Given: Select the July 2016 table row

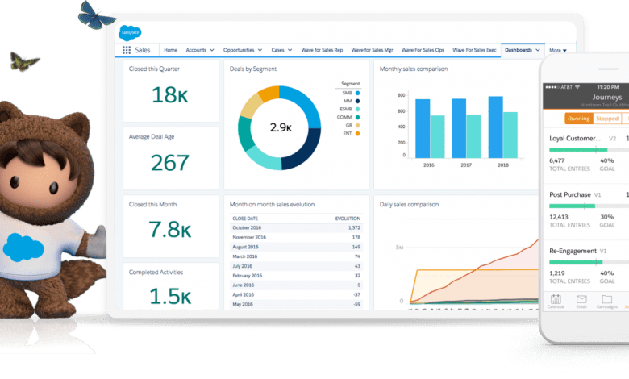Looking at the screenshot, I should (297, 266).
